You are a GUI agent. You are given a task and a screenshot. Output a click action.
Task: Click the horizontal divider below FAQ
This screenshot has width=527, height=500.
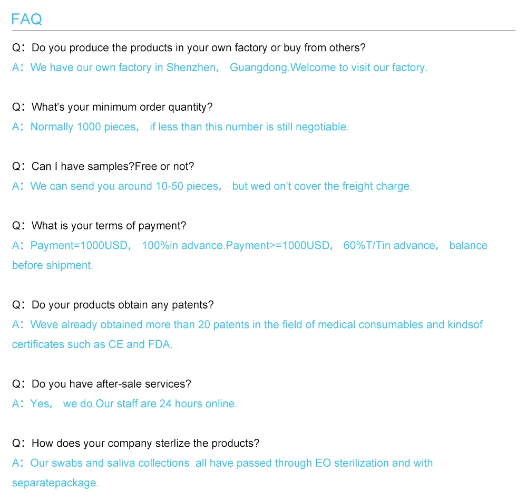[263, 31]
